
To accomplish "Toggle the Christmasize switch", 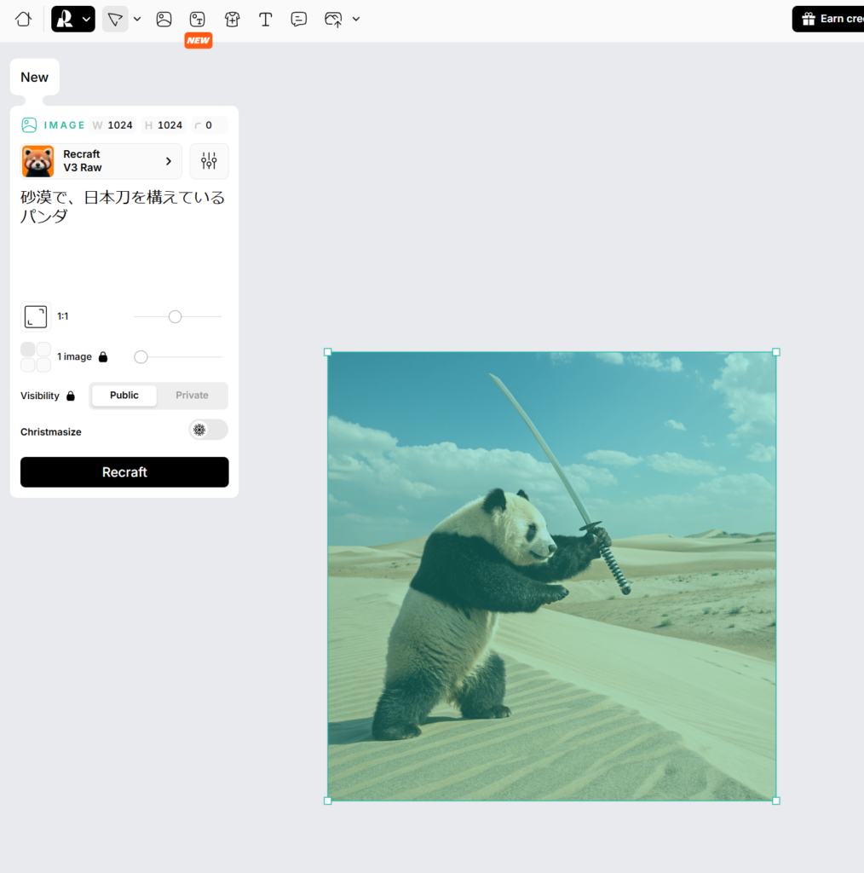I will click(208, 430).
